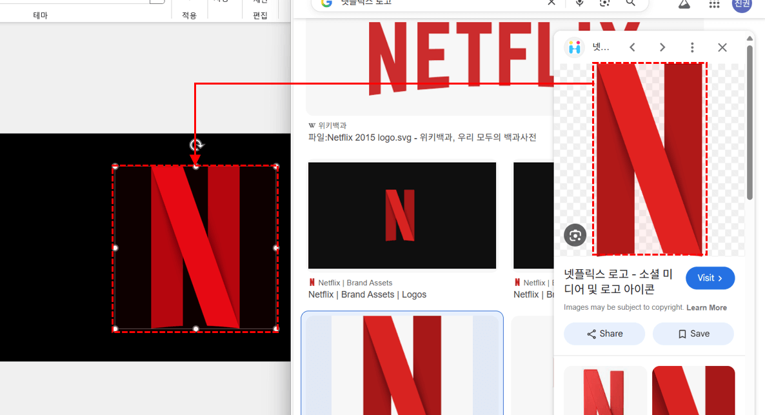
Task: Save the image with the Save button
Action: click(x=693, y=334)
